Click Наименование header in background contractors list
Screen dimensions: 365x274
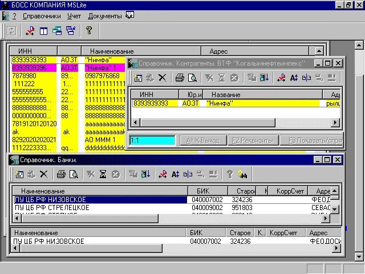[141, 51]
